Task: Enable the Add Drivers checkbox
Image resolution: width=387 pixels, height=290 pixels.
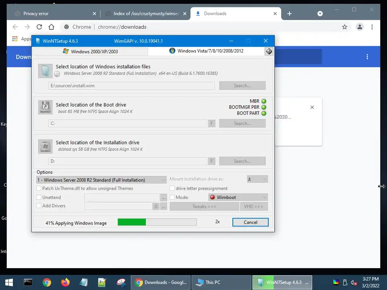Action: tap(39, 206)
